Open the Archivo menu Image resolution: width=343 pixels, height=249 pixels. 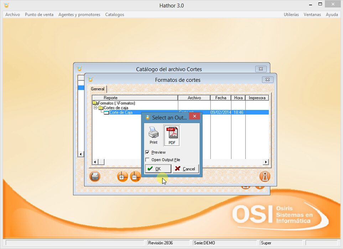pyautogui.click(x=12, y=15)
